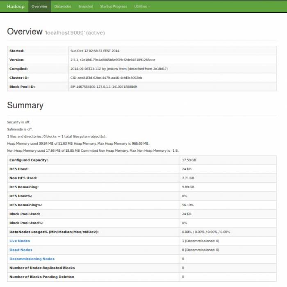Click the 'Safemode is off.' text
This screenshot has width=287, height=287.
click(20, 129)
